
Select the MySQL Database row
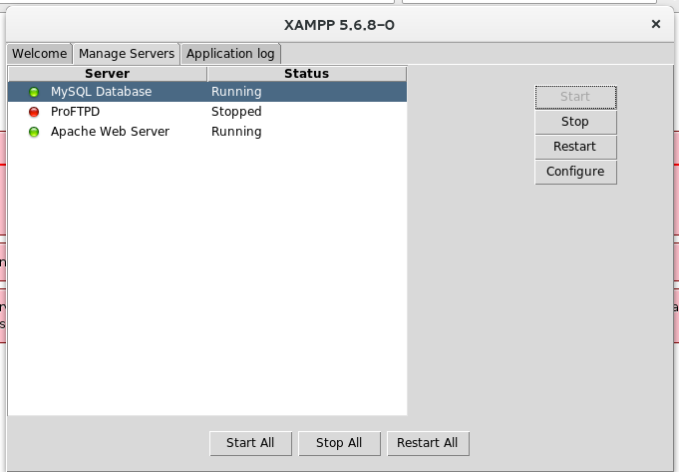[207, 92]
